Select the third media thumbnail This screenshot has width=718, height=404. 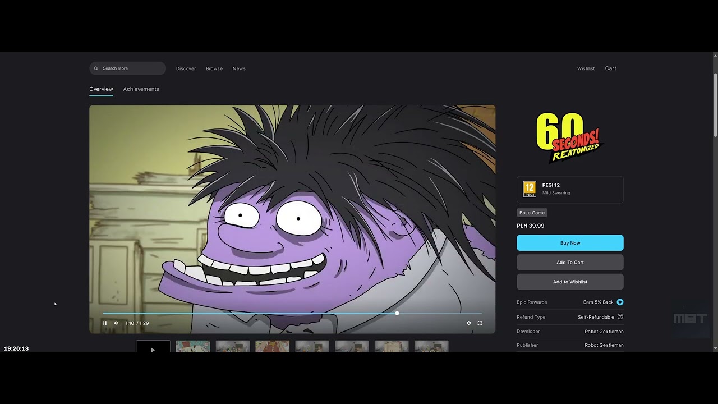(x=233, y=347)
